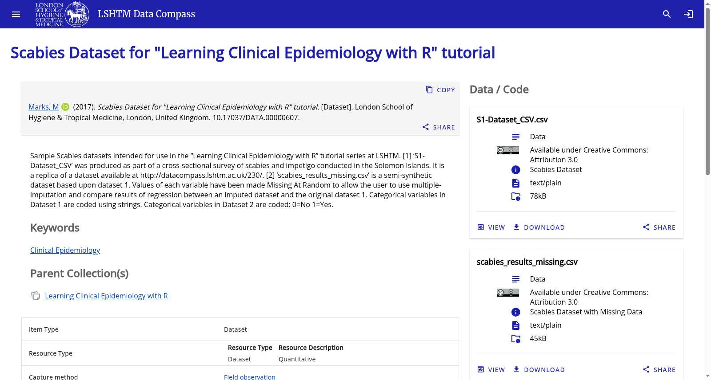Click the Capture method row label

click(53, 377)
